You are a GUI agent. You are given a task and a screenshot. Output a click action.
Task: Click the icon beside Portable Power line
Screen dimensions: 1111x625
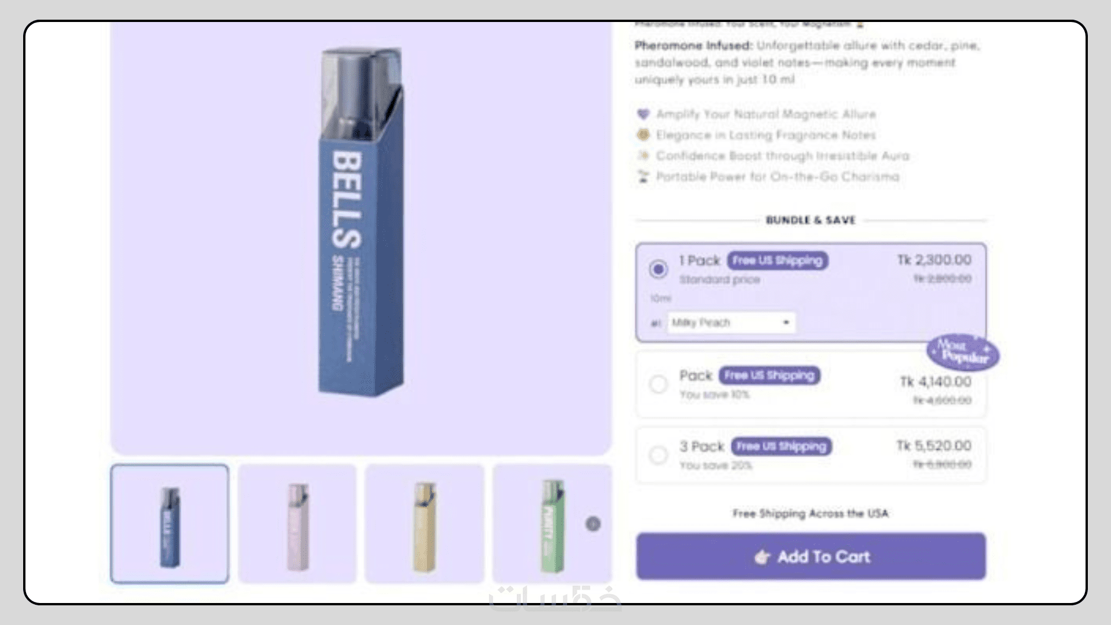(x=643, y=177)
